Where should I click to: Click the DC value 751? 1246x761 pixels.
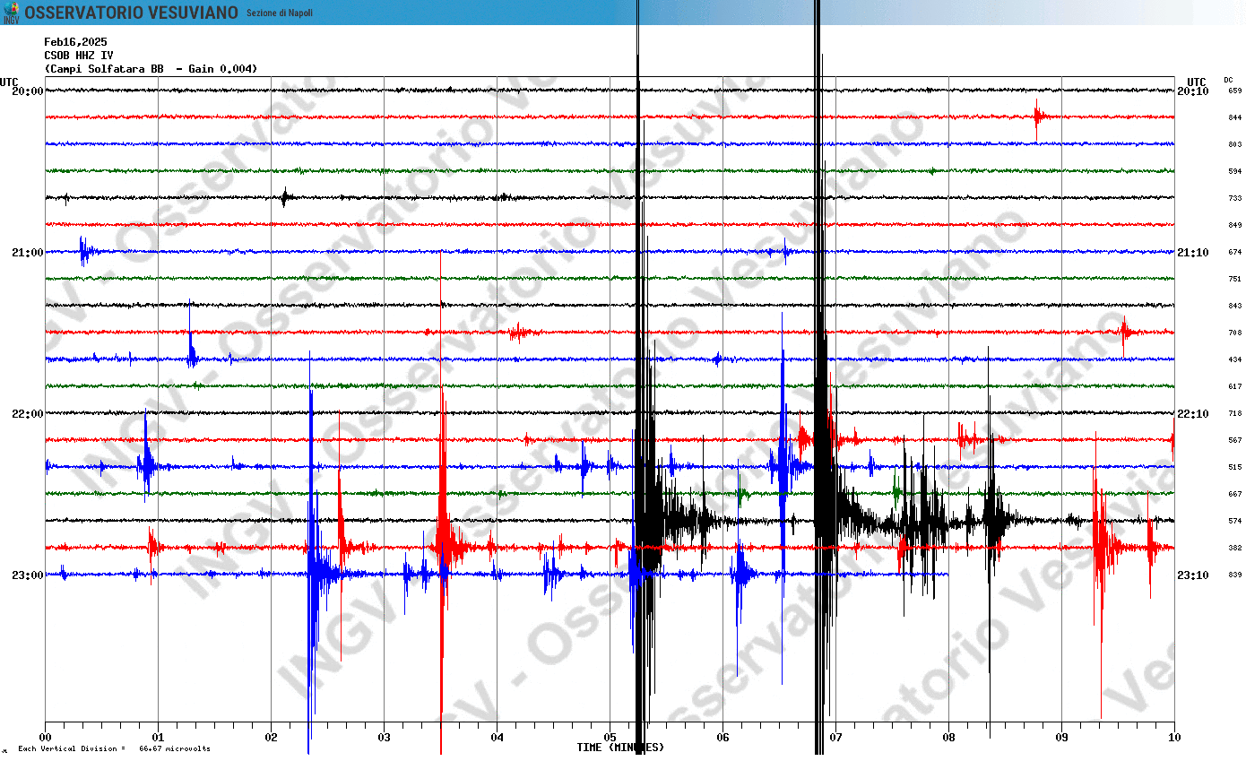click(1234, 279)
